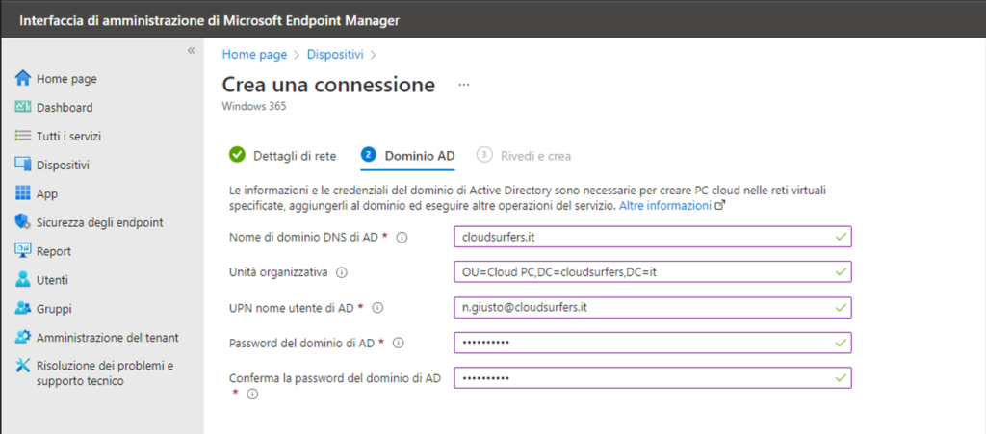Open Home page from the sidebar

56,79
